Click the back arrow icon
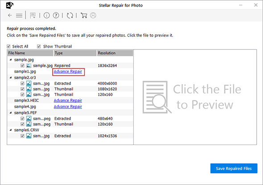Screen dimensions: 263x185 click(x=10, y=16)
